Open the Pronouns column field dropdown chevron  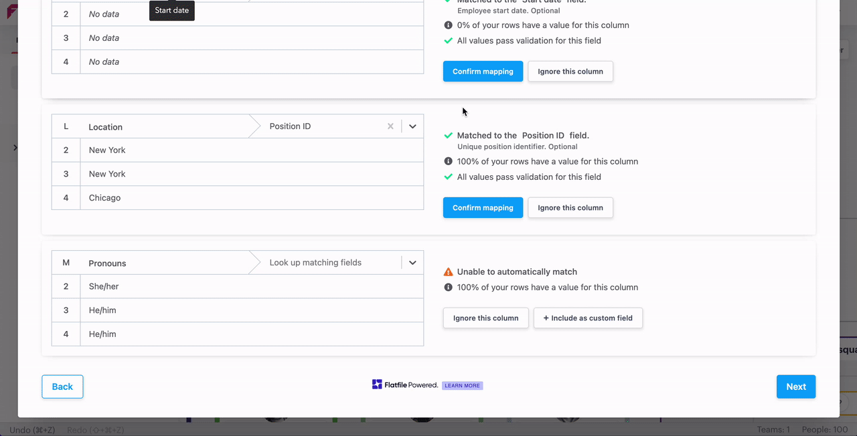[x=412, y=263]
